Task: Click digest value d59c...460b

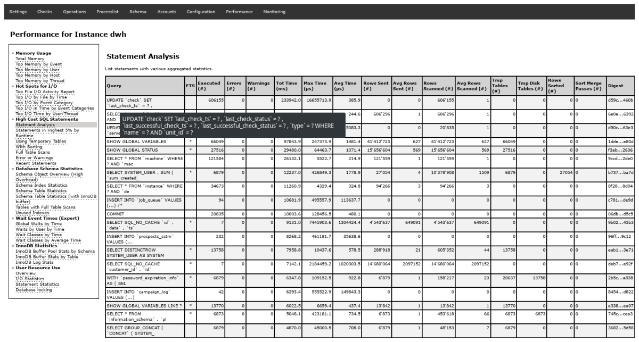Action: coord(619,99)
